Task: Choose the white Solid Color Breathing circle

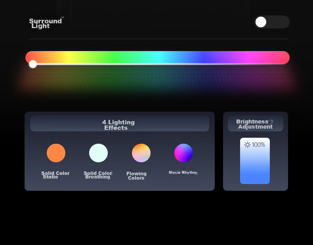Action: [x=98, y=153]
